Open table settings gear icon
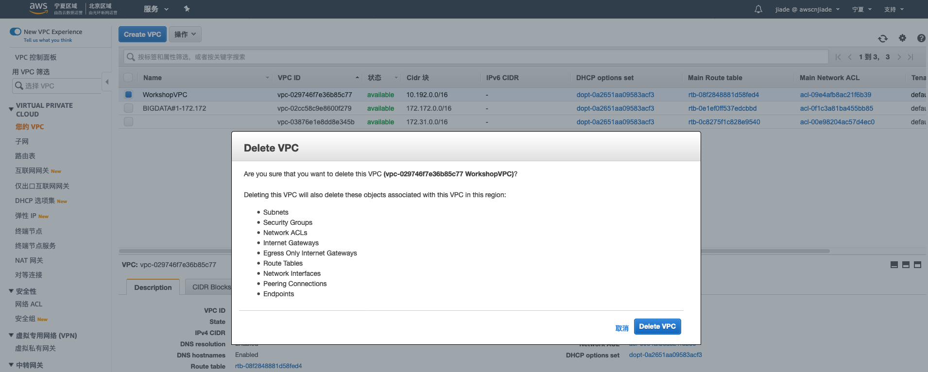This screenshot has width=928, height=372. click(902, 38)
